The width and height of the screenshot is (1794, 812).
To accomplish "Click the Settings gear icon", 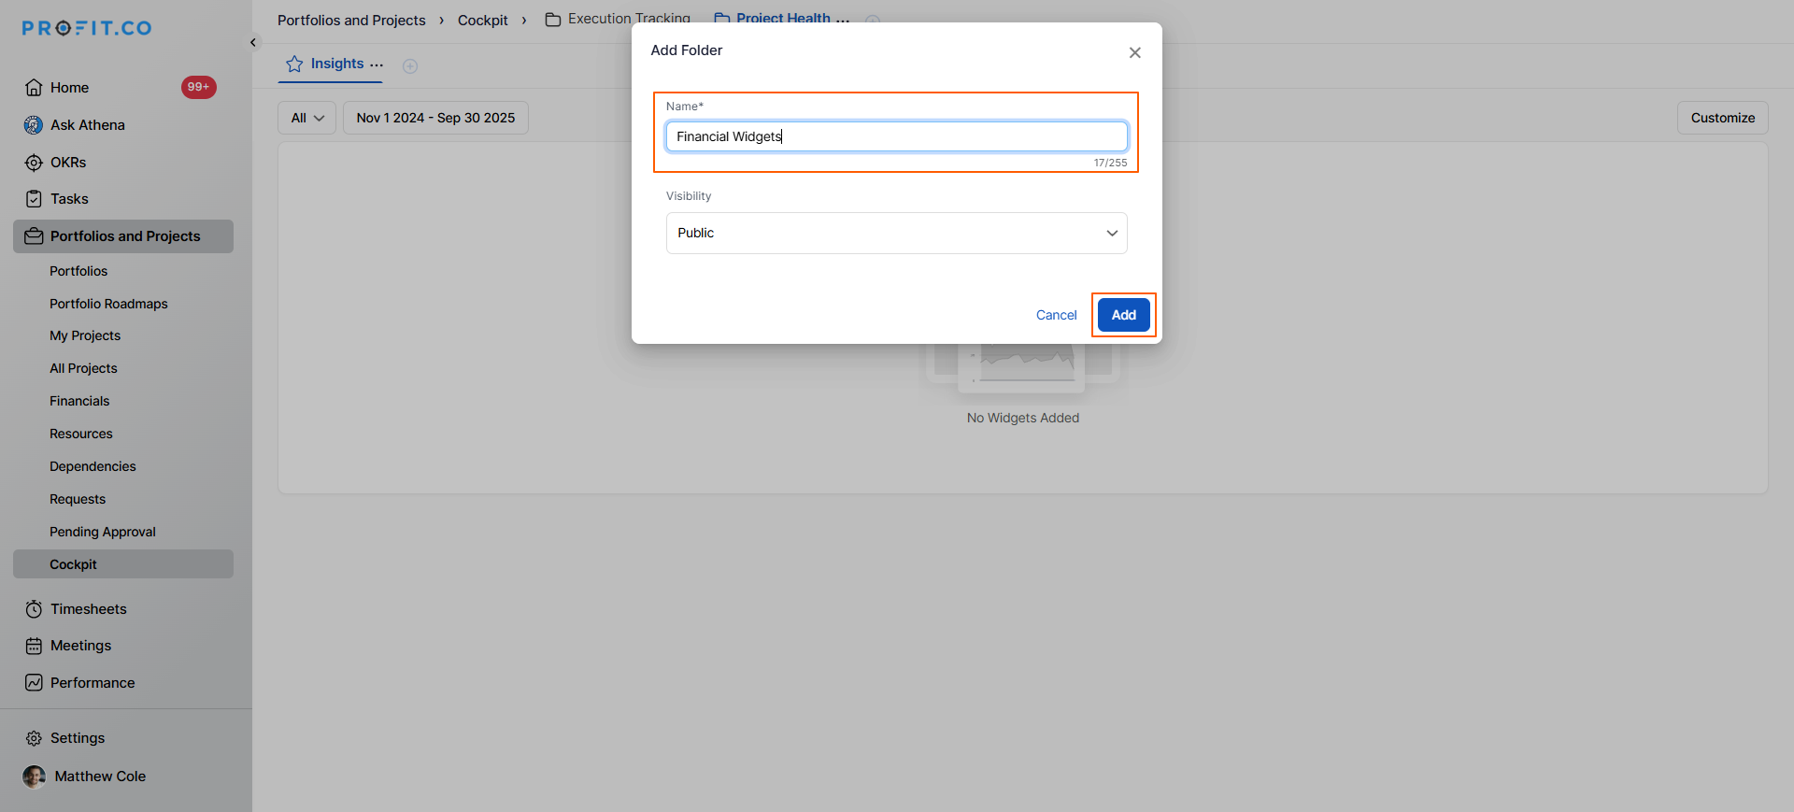I will pos(34,738).
